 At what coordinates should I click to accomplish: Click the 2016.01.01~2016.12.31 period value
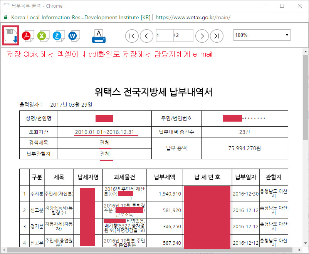coord(104,132)
